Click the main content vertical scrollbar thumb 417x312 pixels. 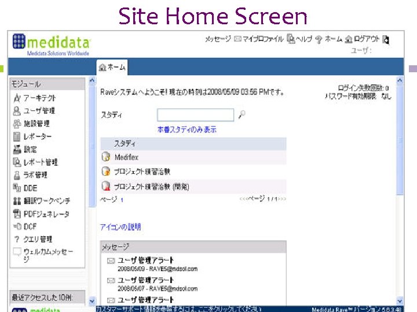(400, 140)
